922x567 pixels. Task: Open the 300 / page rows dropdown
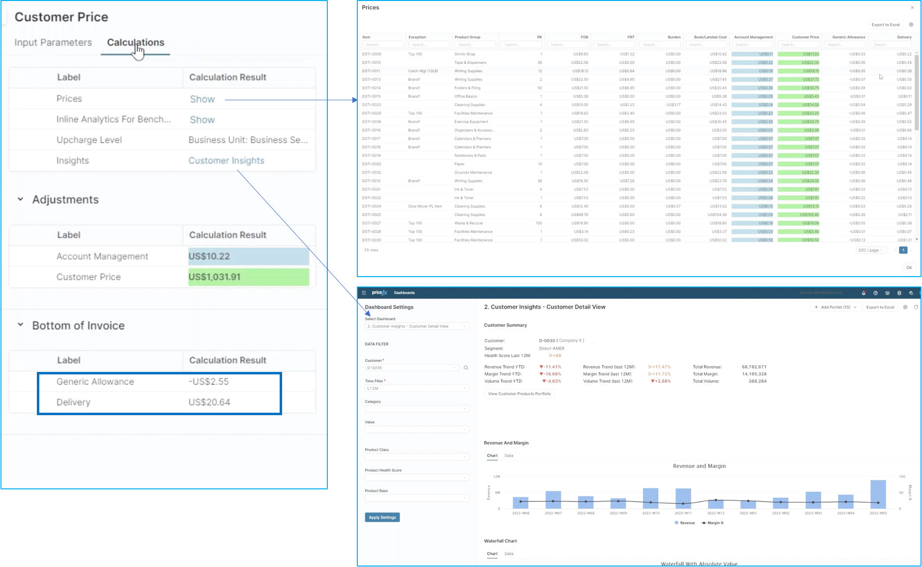click(x=871, y=250)
